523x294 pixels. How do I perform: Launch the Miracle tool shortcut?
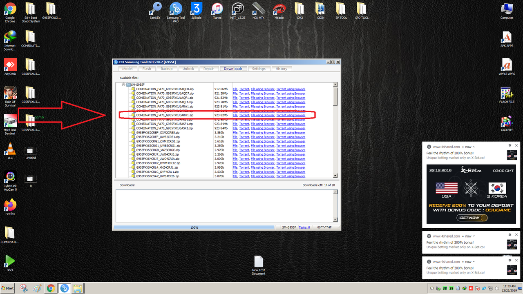point(279,11)
